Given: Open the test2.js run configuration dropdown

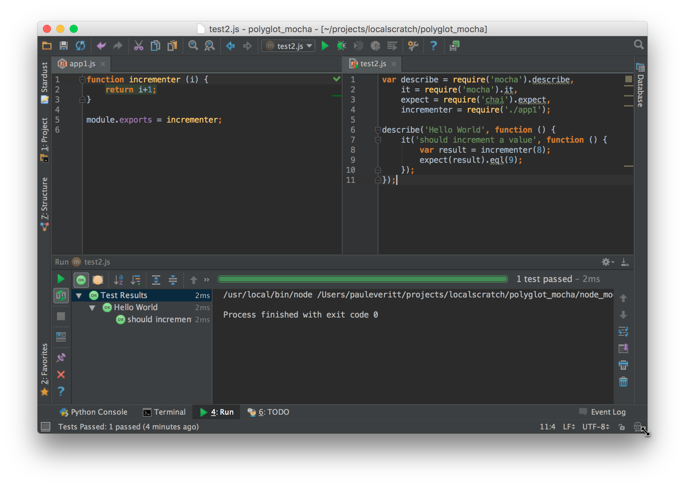Looking at the screenshot, I should click(289, 46).
